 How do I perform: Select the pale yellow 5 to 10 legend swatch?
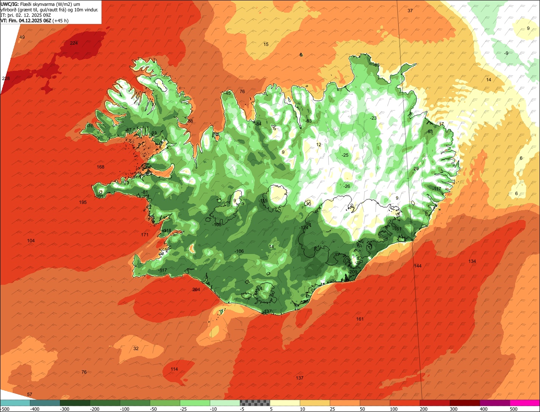(285, 403)
